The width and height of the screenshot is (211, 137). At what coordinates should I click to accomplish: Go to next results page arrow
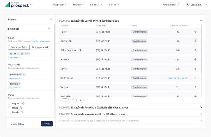pyautogui.click(x=84, y=100)
